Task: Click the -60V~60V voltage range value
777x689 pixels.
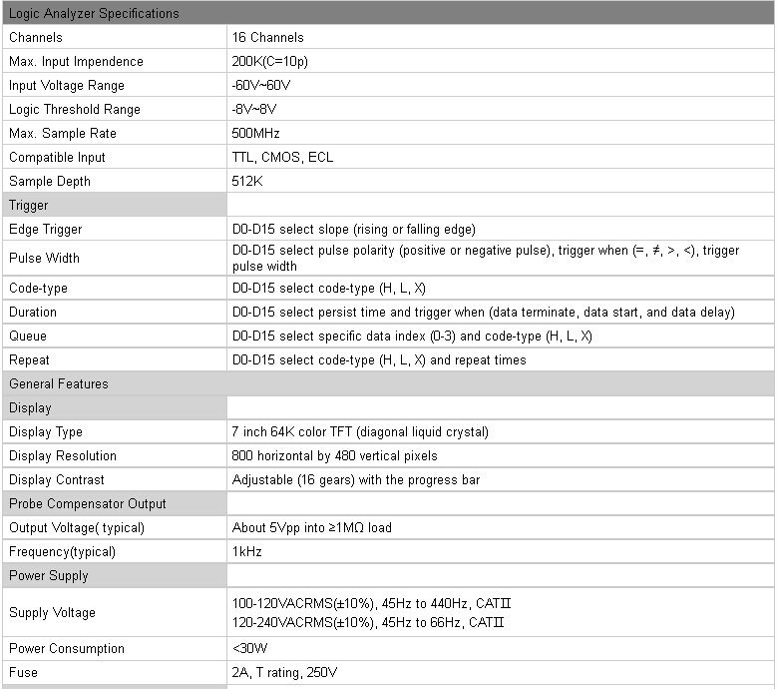Action: click(x=261, y=85)
